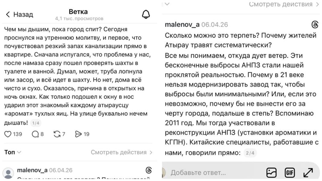Viewport: 322px width, 181px height.
Task: Add a GIF to the reply
Action: click(289, 173)
